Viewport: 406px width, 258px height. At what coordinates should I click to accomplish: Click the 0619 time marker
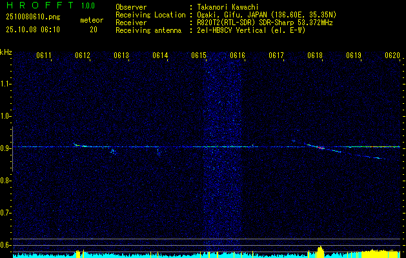pos(354,55)
